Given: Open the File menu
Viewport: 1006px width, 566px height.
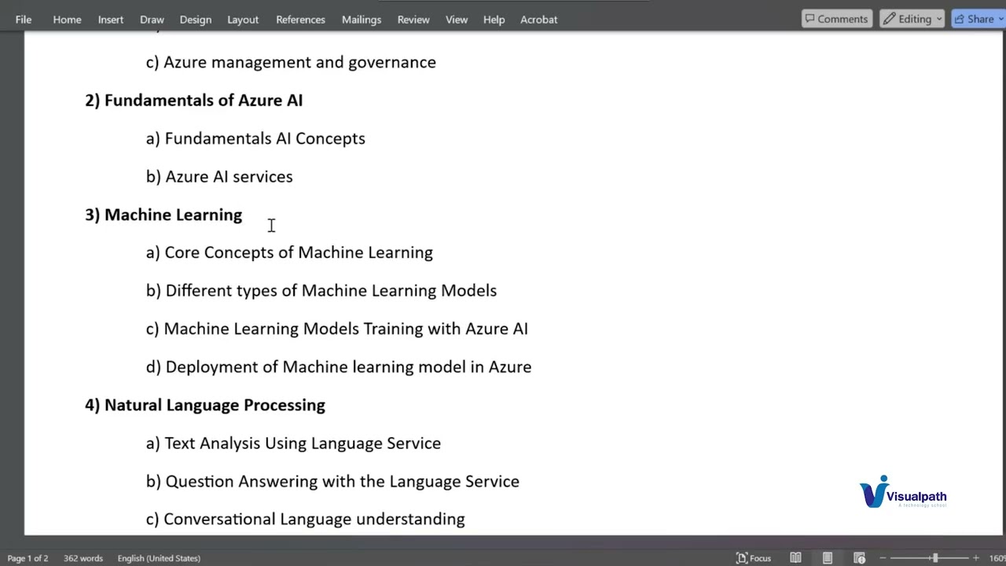Looking at the screenshot, I should 24,20.
